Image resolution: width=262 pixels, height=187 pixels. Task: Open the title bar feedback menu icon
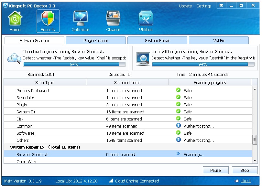[x=221, y=6]
